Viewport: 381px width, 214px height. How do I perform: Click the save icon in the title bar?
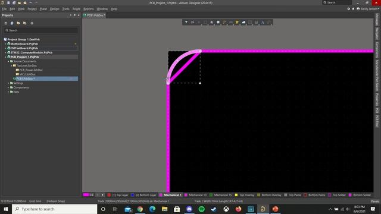(x=8, y=2)
